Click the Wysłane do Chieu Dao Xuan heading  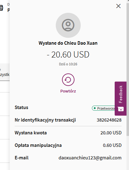tap(68, 43)
